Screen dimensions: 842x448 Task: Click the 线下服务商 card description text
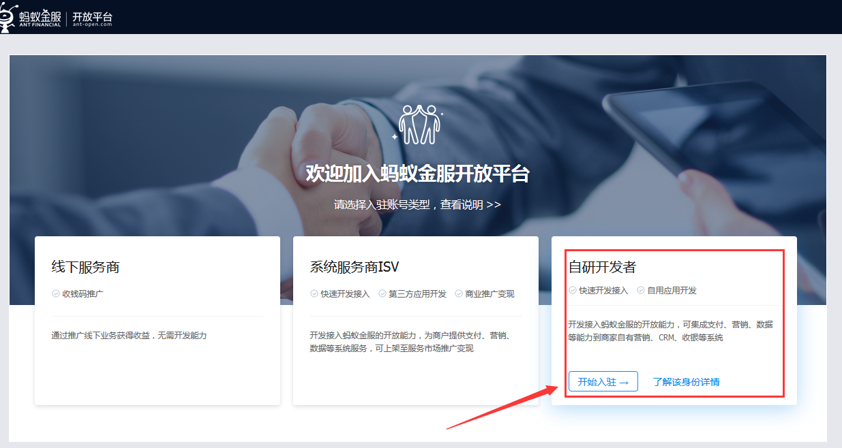(x=129, y=336)
